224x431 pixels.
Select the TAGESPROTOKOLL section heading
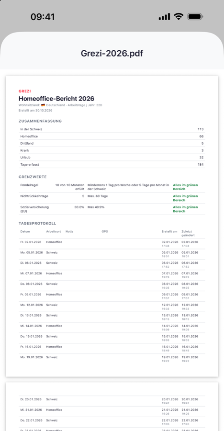pos(37,224)
